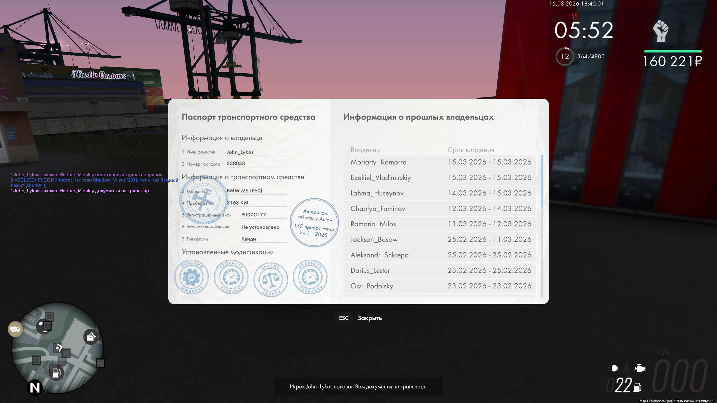Viewport: 717px width, 403px height.
Task: Click the gas station icon on minimap
Action: 56,373
